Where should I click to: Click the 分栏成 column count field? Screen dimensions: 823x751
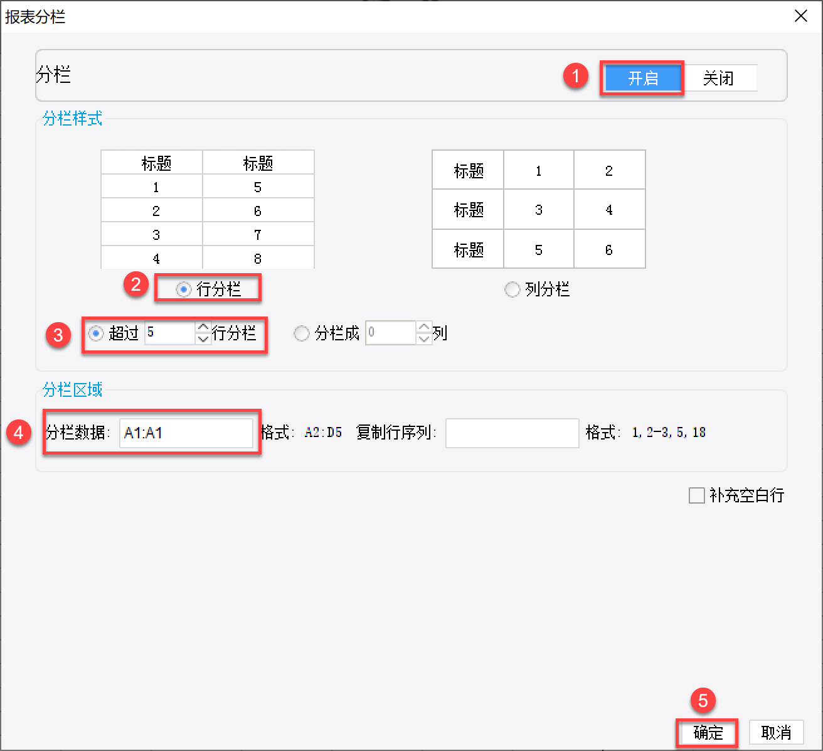click(x=390, y=333)
